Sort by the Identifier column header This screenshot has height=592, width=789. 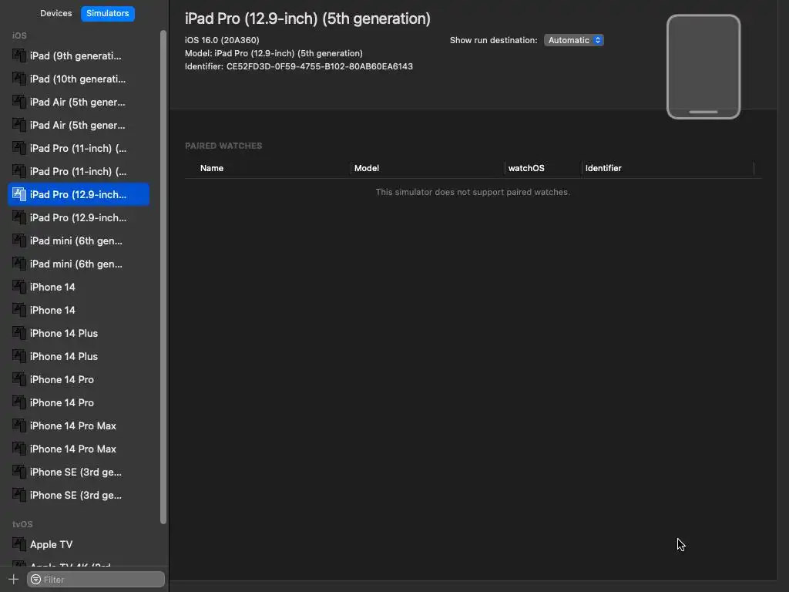(603, 168)
